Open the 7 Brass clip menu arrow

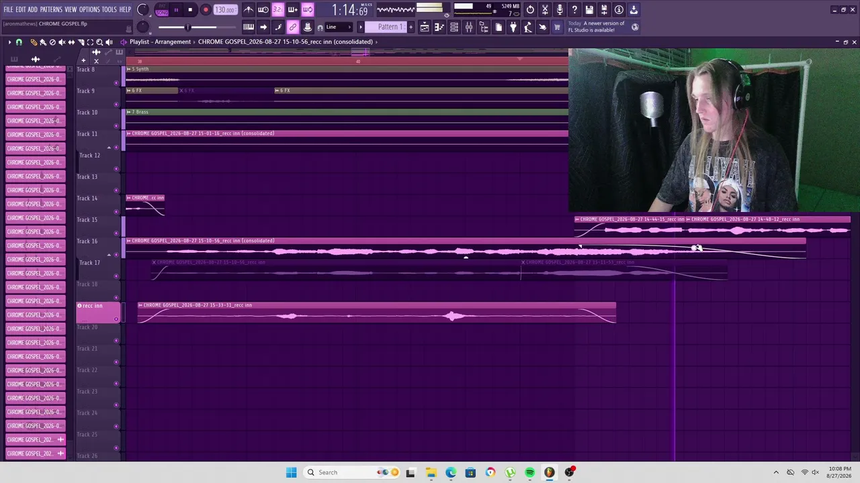128,112
